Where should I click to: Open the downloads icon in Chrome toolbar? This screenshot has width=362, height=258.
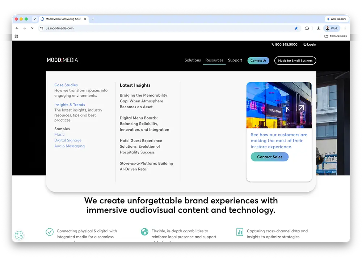[318, 28]
